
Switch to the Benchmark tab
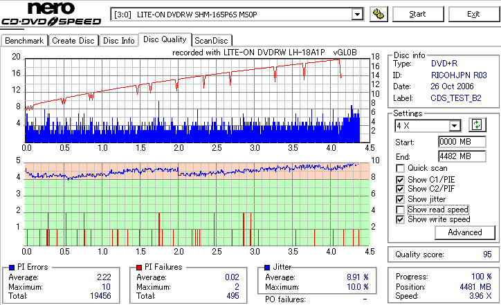[x=24, y=41]
